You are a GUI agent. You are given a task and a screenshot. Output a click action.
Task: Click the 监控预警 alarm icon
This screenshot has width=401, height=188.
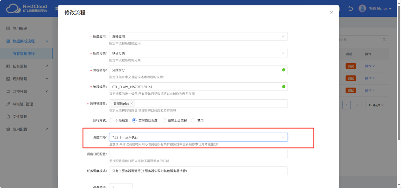8,91
